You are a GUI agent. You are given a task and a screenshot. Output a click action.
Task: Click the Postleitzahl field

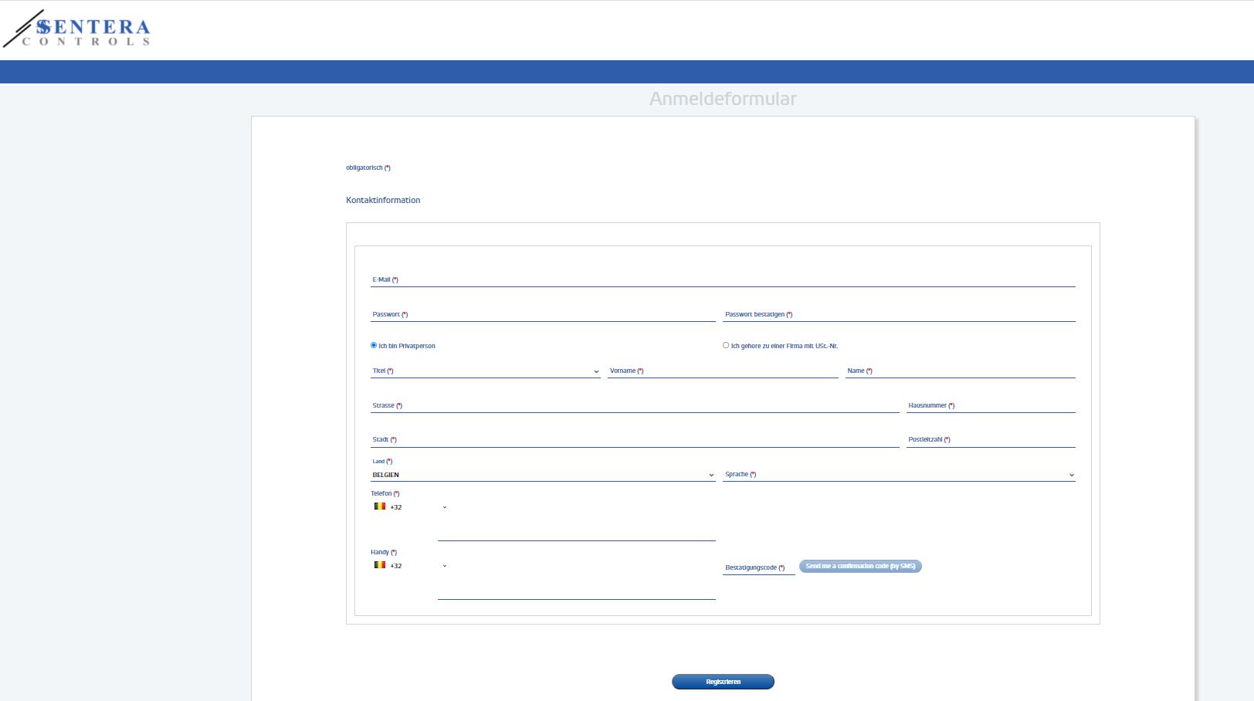pos(991,440)
